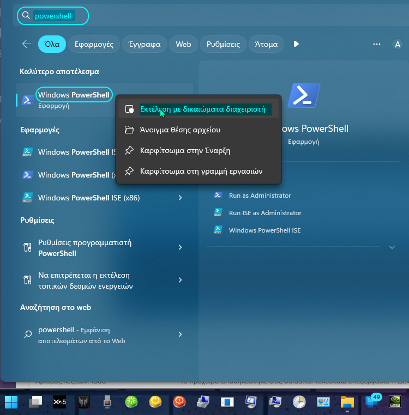Switch to the Άτομα filter tab
Screen dimensions: 409x415
point(266,44)
